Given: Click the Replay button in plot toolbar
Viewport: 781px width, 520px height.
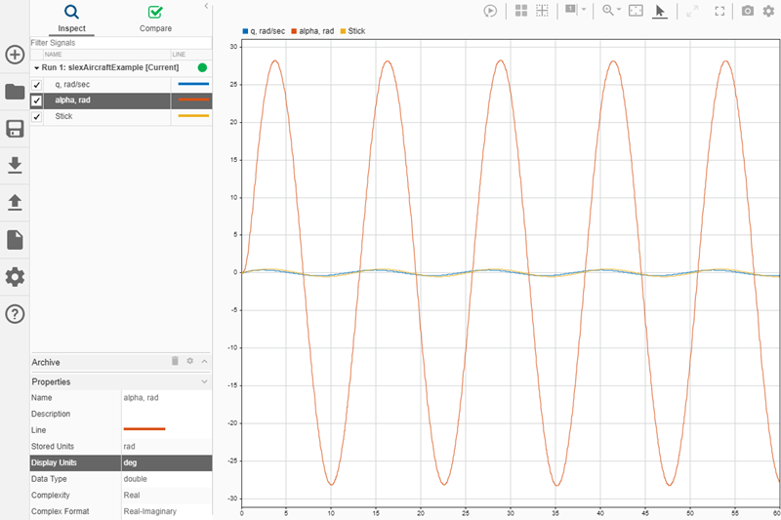Looking at the screenshot, I should pos(490,11).
